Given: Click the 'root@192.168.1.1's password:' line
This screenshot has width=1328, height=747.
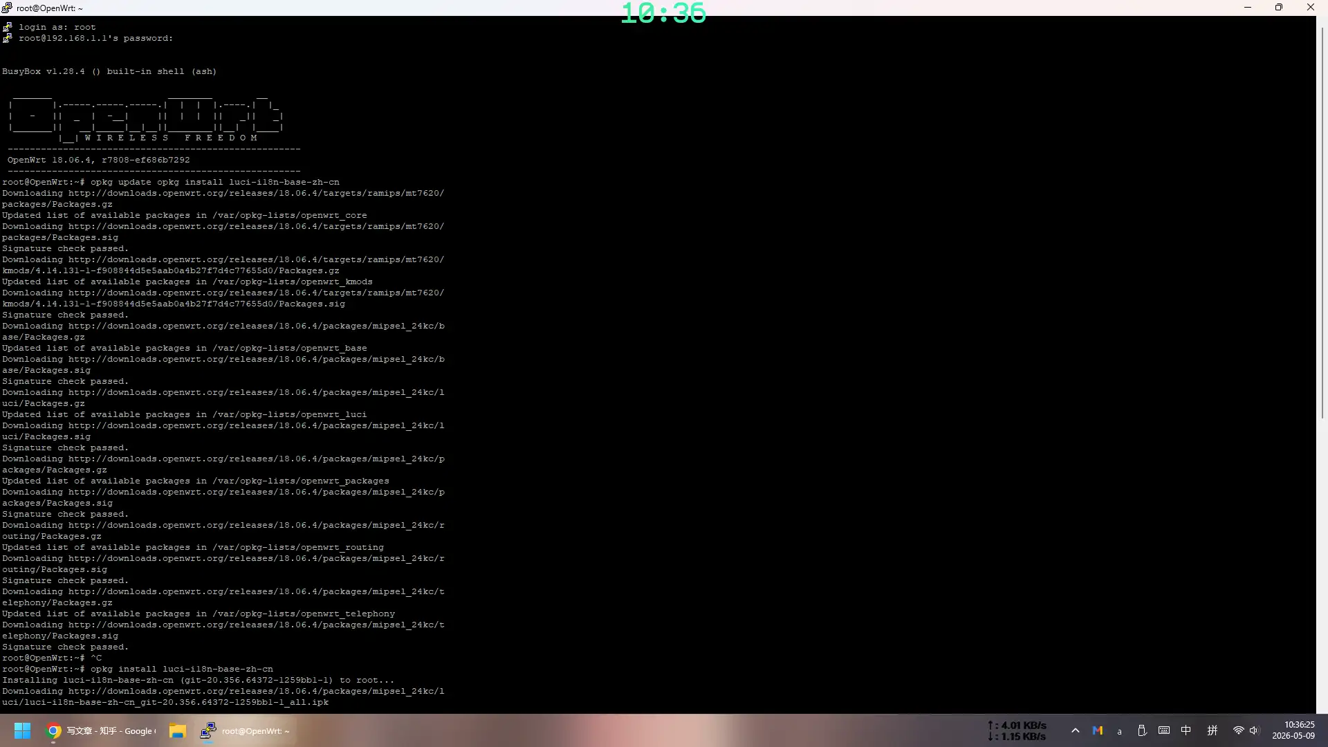Looking at the screenshot, I should (96, 38).
